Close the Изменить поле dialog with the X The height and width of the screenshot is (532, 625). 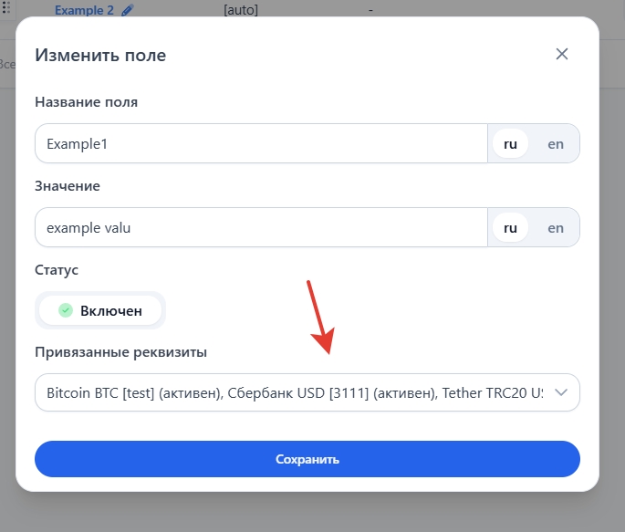coord(562,54)
